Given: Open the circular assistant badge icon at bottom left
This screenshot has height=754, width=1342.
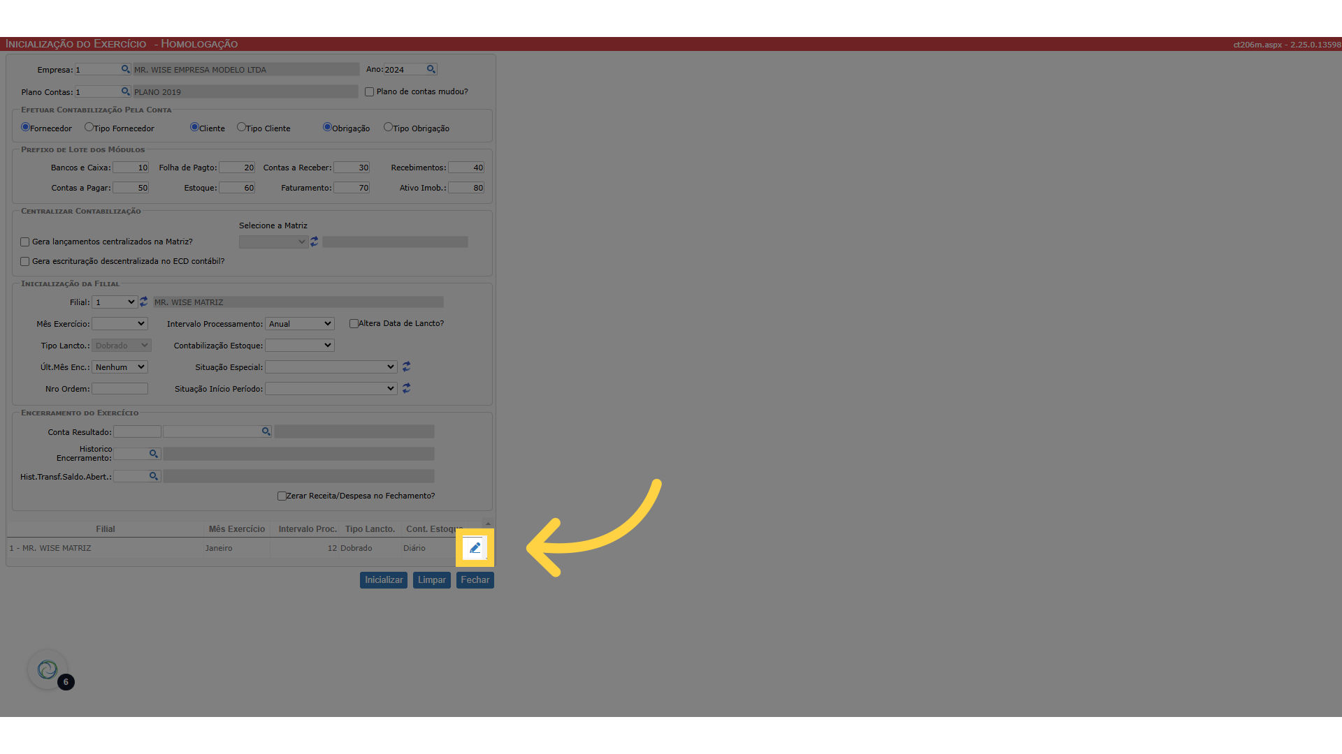Looking at the screenshot, I should [x=48, y=670].
